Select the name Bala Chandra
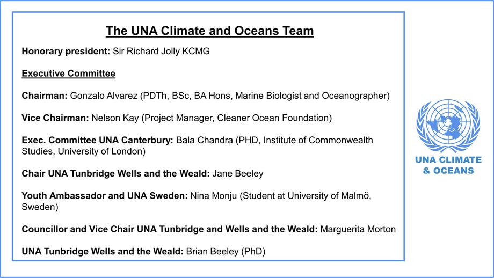Screen dimensions: 494x278 pyautogui.click(x=205, y=140)
